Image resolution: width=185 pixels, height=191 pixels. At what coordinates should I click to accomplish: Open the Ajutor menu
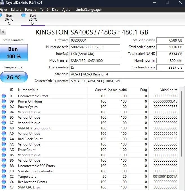click(67, 10)
